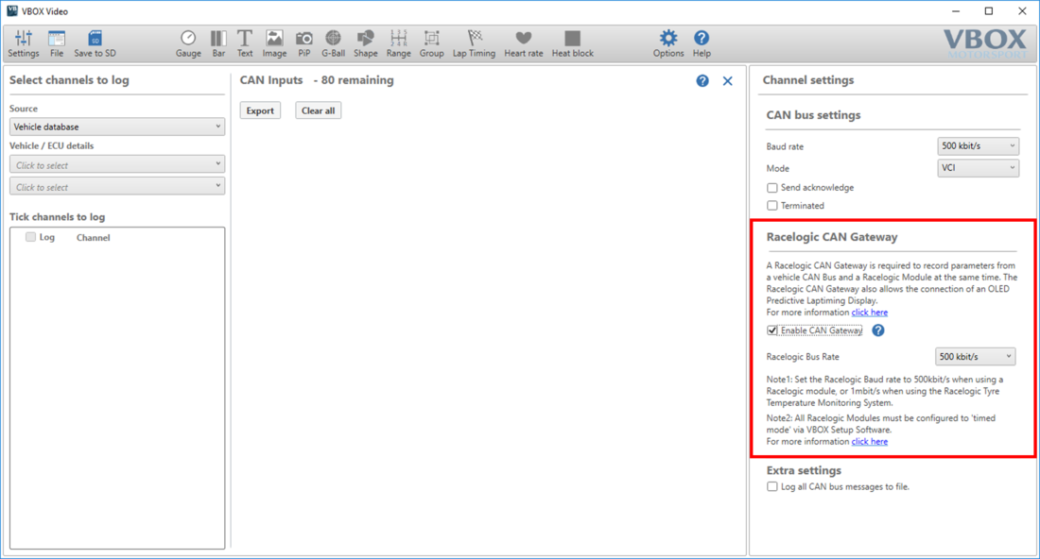Open Baud rate 500 kbit/s dropdown

coord(978,145)
